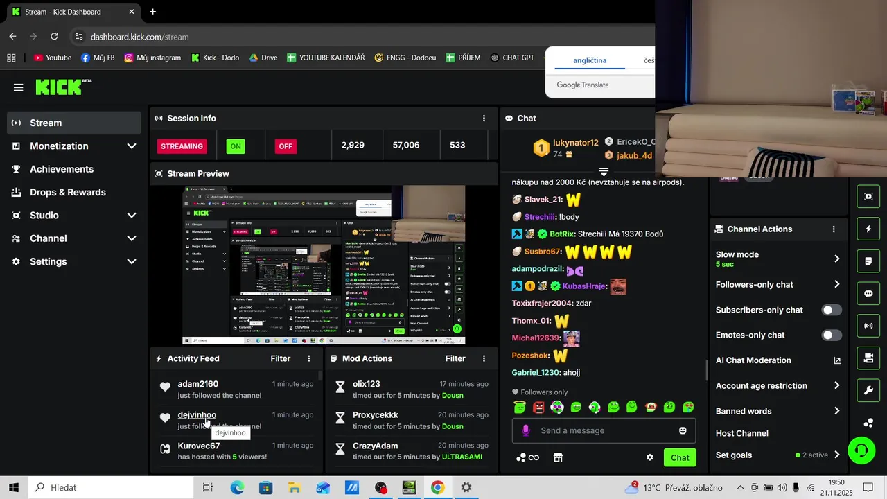Open AI Chat Moderation external link icon
The width and height of the screenshot is (887, 499).
[837, 360]
